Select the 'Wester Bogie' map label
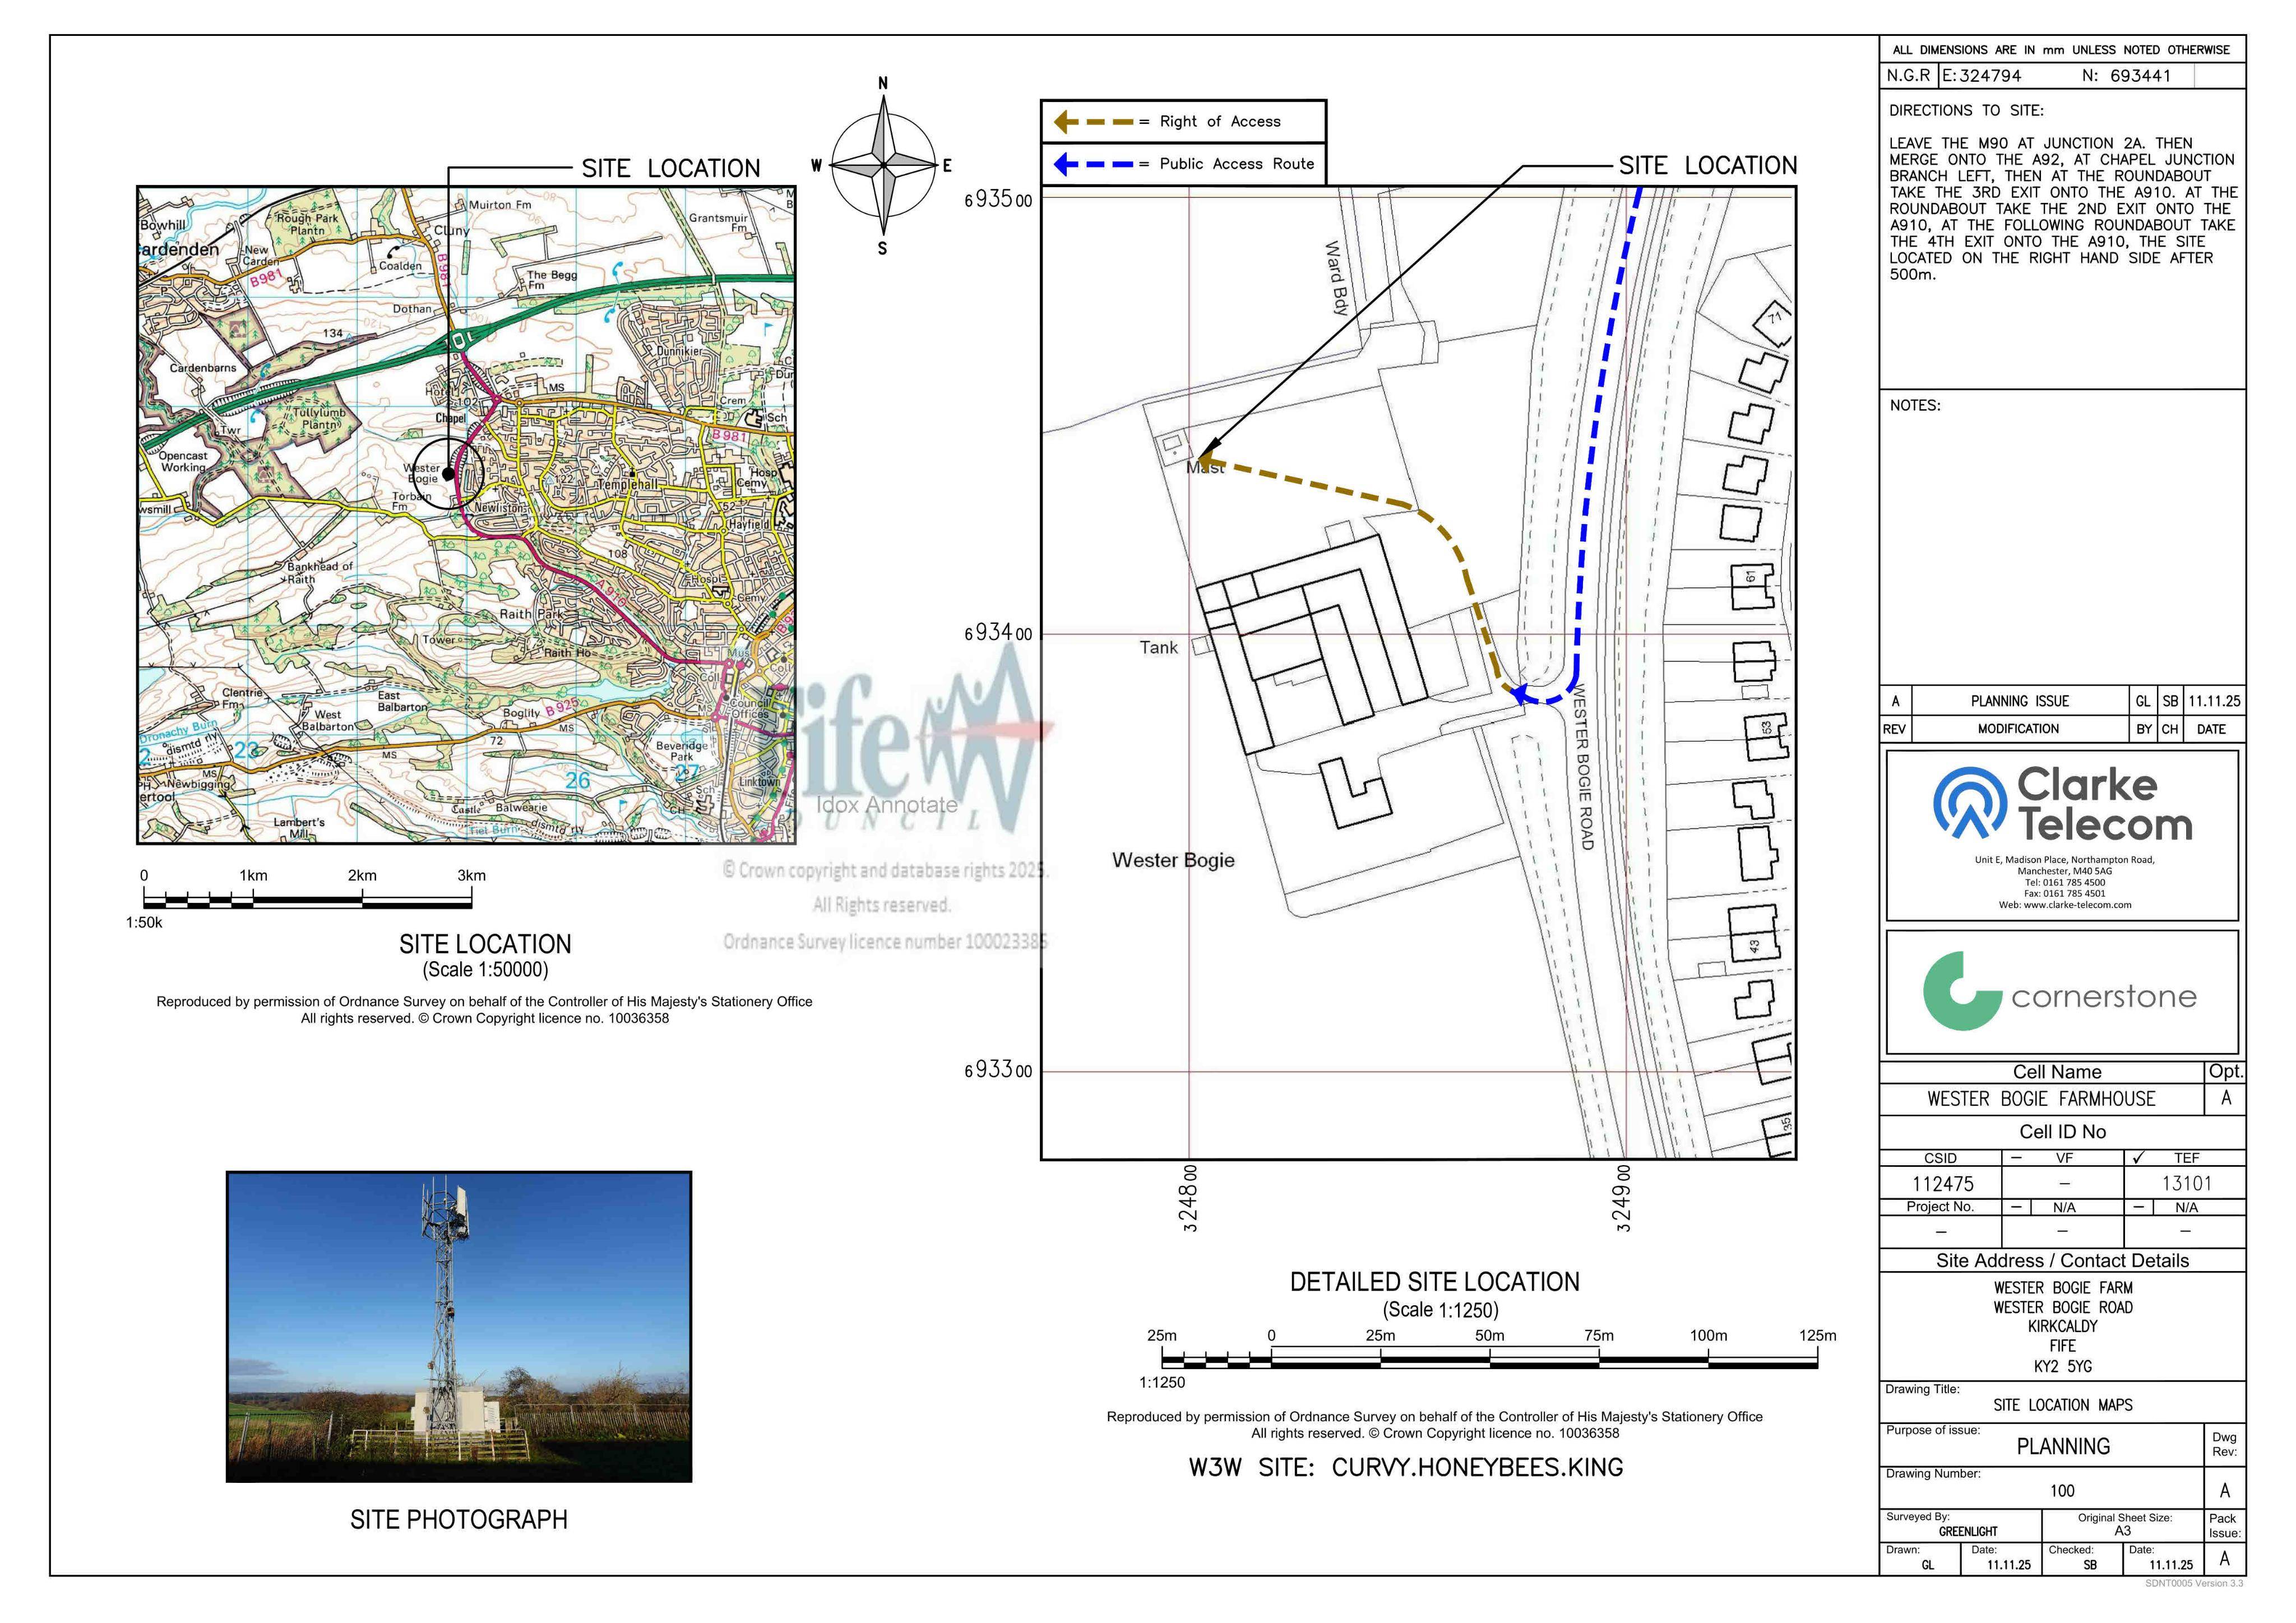The image size is (2296, 1623). 1173,860
